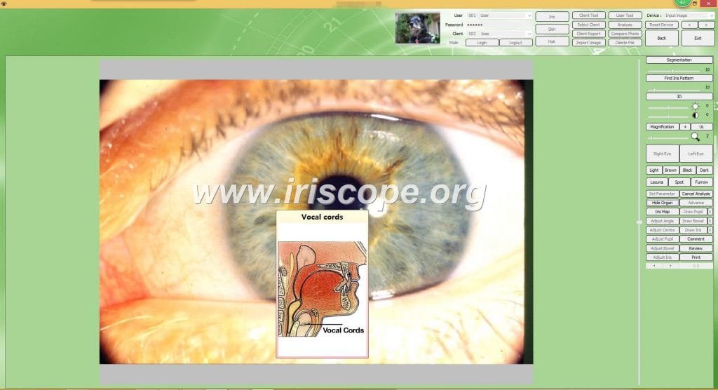Click the Find Iris Pattern button
Viewport: 718px width, 390px height.
pos(679,79)
